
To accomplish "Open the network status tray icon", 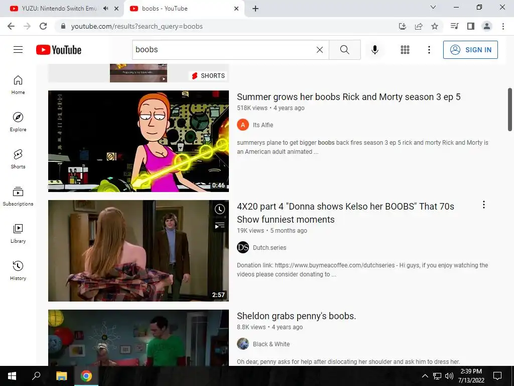I will pyautogui.click(x=437, y=376).
